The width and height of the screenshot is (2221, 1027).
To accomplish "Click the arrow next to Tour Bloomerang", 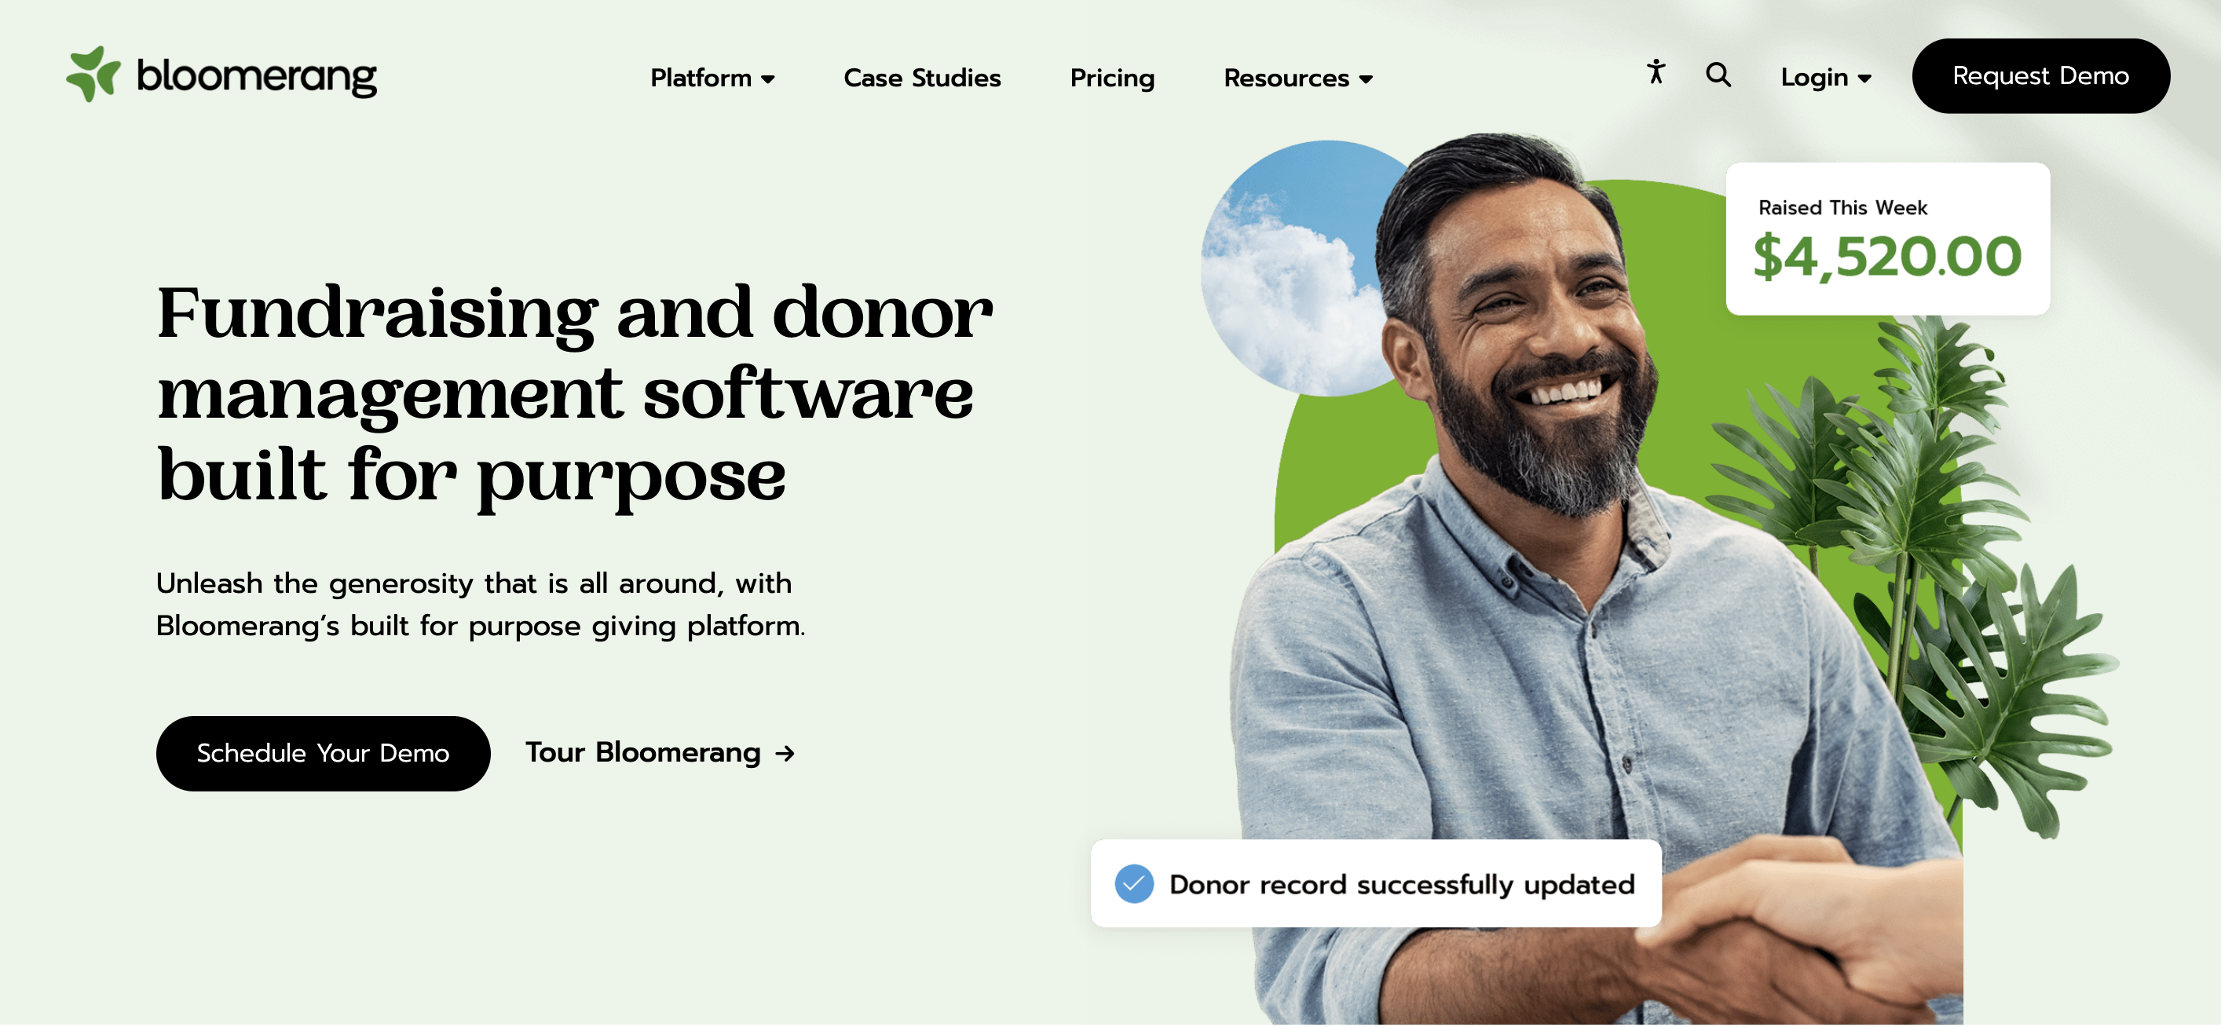I will (785, 754).
